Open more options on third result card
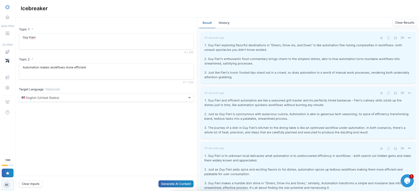Image resolution: width=419 pixels, height=191 pixels. pyautogui.click(x=409, y=148)
